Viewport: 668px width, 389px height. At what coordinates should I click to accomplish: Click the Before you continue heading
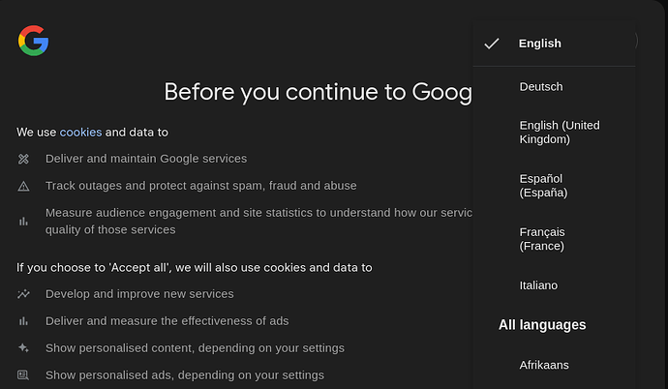pyautogui.click(x=318, y=92)
